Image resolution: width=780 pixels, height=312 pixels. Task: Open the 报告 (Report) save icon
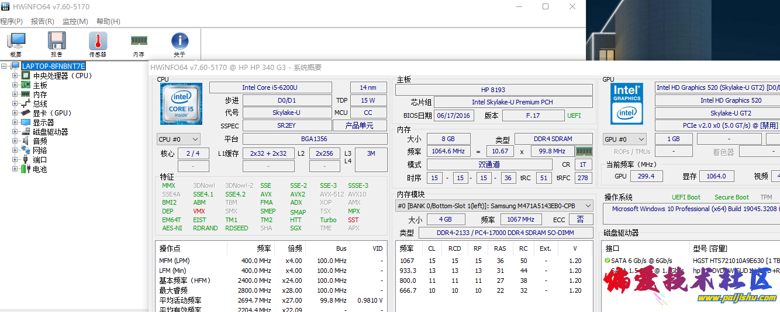(57, 44)
